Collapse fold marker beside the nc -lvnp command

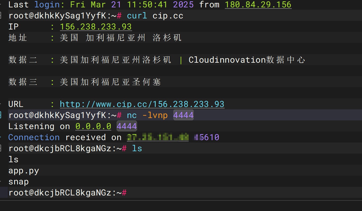1,115
